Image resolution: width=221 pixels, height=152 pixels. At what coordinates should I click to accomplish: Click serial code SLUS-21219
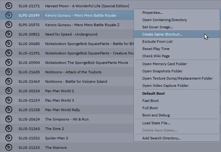[29, 100]
